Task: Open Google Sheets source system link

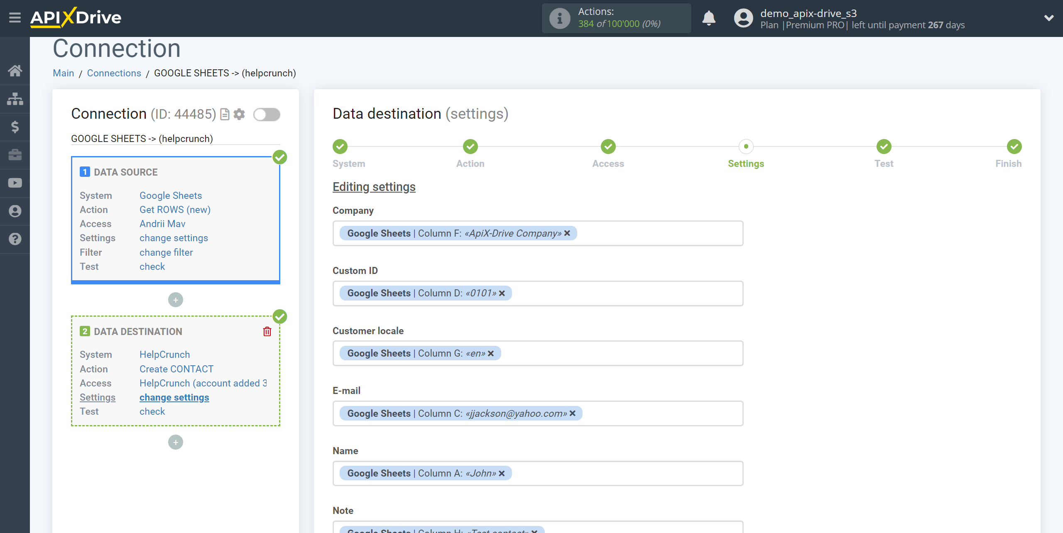Action: click(x=171, y=196)
